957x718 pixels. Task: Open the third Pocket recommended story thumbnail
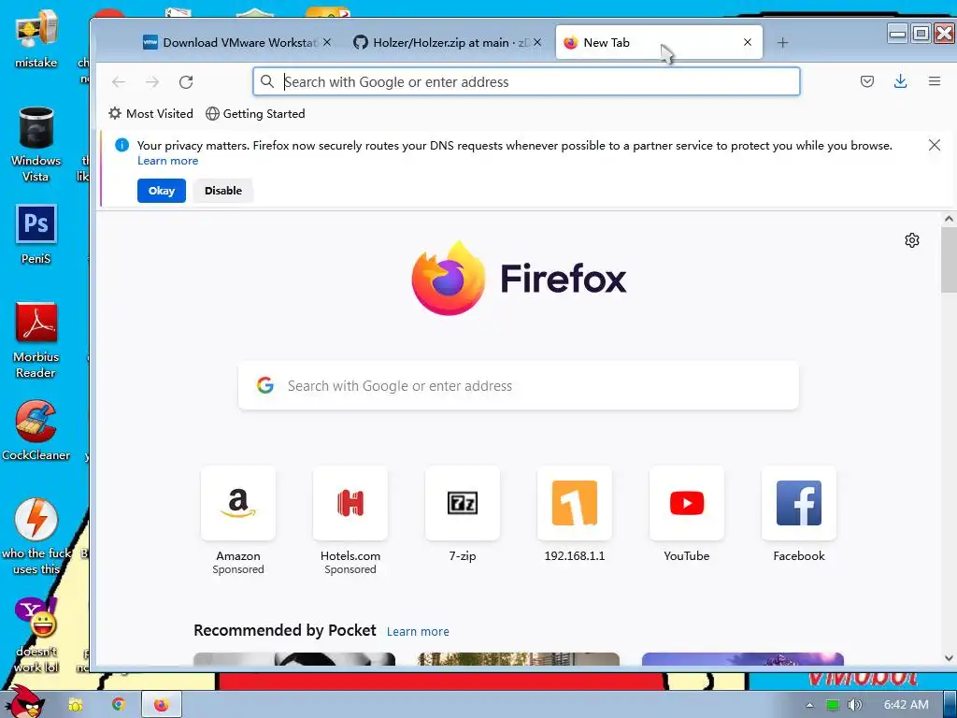pyautogui.click(x=743, y=658)
